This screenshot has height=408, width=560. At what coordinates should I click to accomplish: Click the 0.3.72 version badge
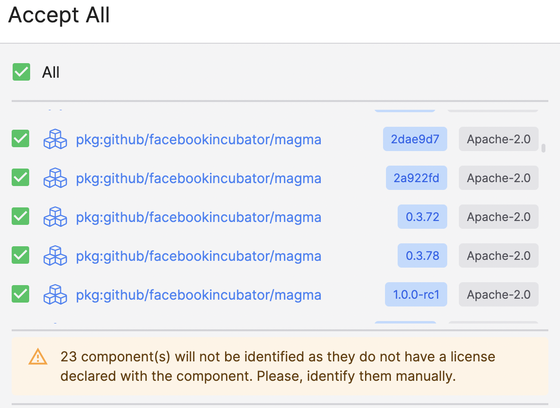pyautogui.click(x=422, y=217)
